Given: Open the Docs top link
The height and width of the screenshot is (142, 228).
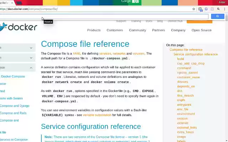Looking at the screenshot, I should coord(149,21).
